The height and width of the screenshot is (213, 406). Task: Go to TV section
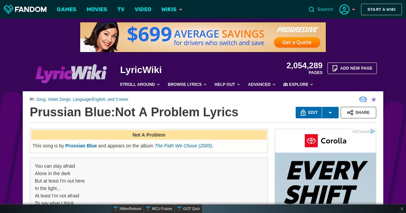point(121,9)
